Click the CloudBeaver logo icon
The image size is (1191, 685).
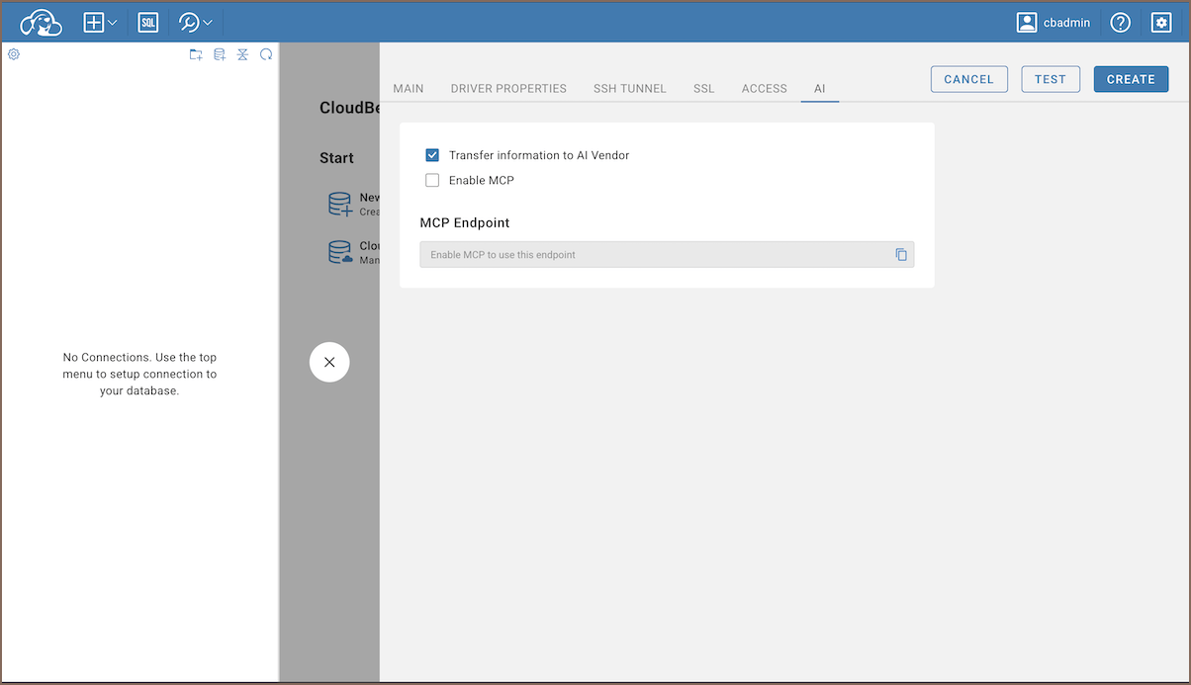coord(41,22)
